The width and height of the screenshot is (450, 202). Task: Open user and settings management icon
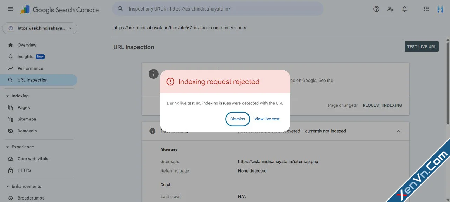click(x=390, y=9)
